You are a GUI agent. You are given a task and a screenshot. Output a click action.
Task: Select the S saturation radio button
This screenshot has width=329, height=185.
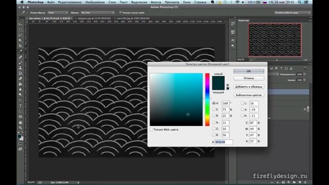(214, 109)
